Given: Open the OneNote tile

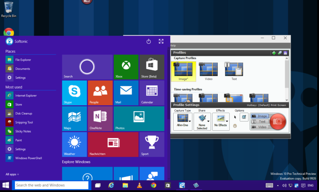Looking at the screenshot, I should coord(100,119).
